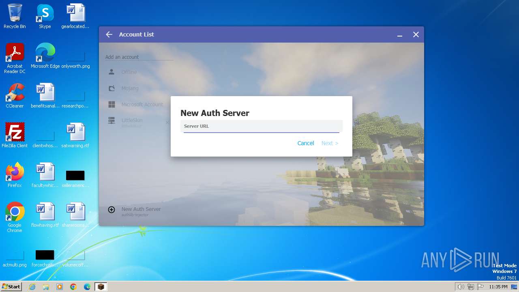
Task: Focus the Server URL input field
Action: 261,126
